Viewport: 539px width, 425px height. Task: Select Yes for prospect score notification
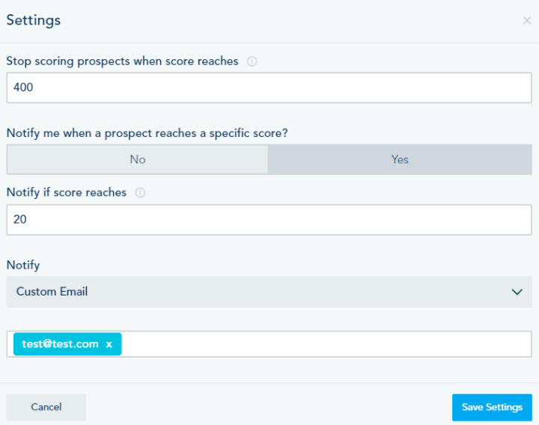(400, 159)
